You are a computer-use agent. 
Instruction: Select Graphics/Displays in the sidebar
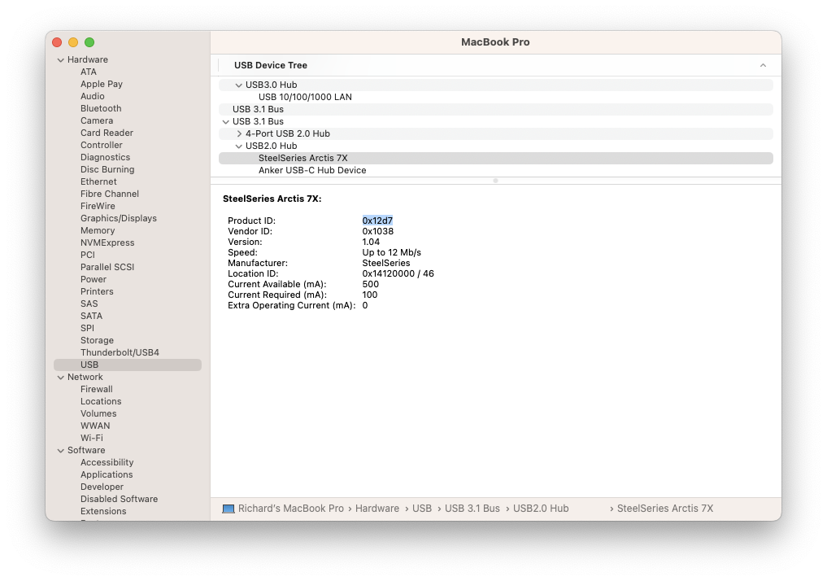[x=118, y=218]
